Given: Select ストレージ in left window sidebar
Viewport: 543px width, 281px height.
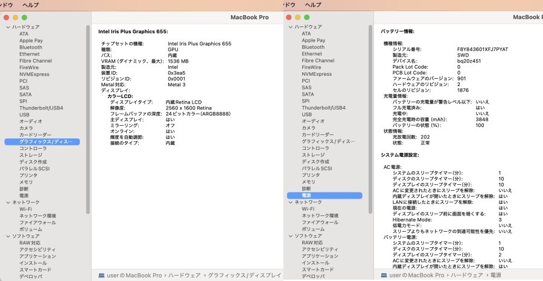Looking at the screenshot, I should [31, 155].
